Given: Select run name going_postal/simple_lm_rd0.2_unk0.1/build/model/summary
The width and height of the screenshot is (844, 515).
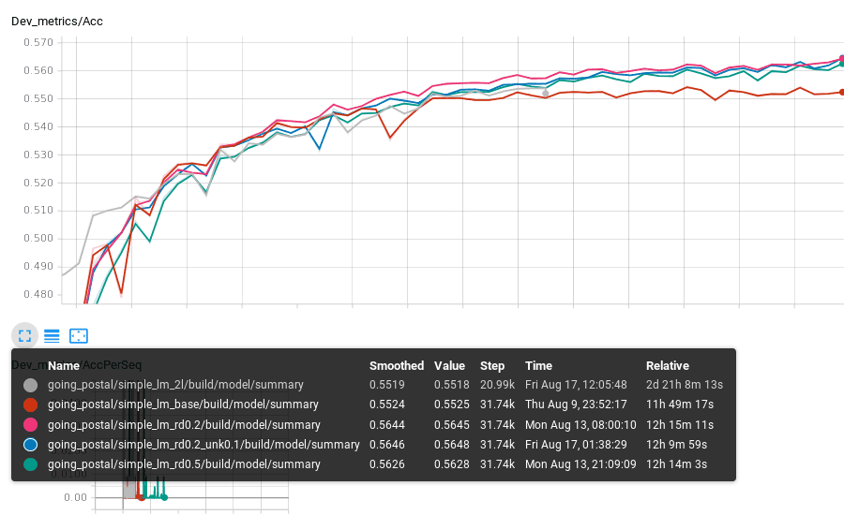Looking at the screenshot, I should 203,445.
